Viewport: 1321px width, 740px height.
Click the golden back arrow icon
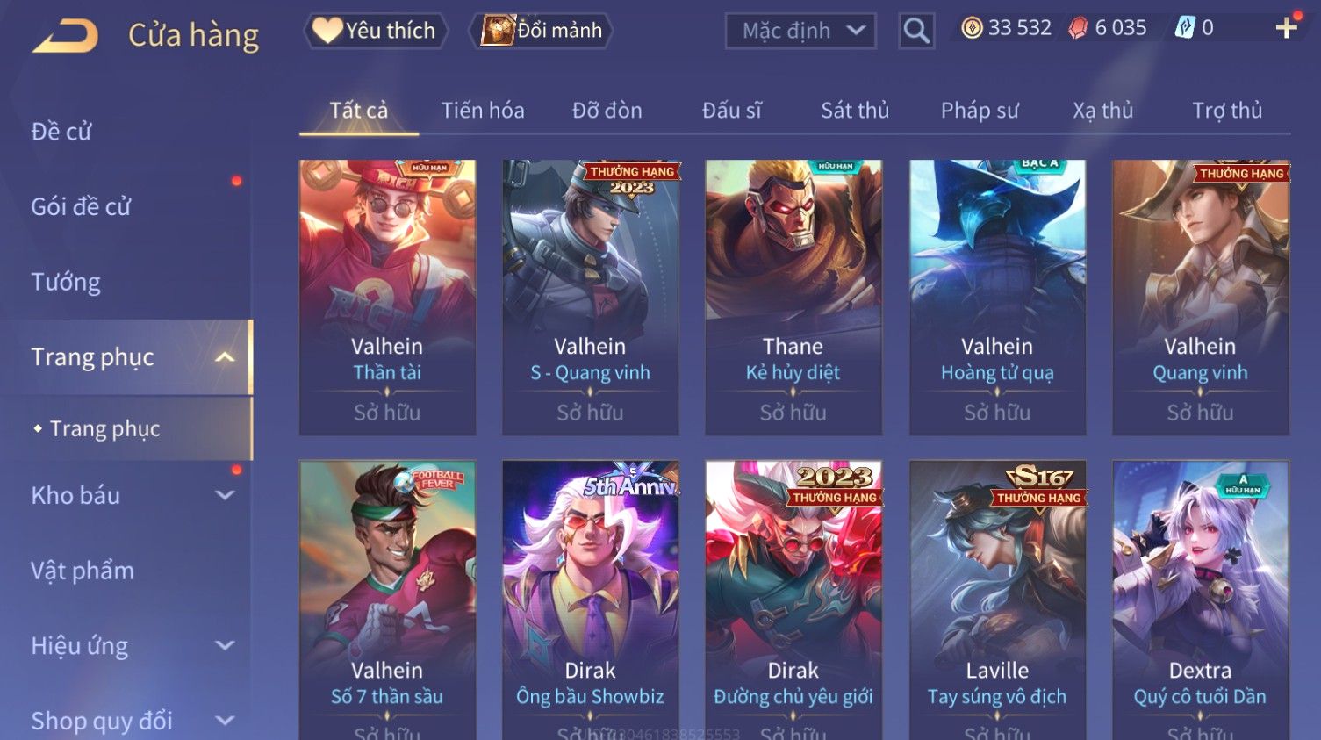pos(65,35)
